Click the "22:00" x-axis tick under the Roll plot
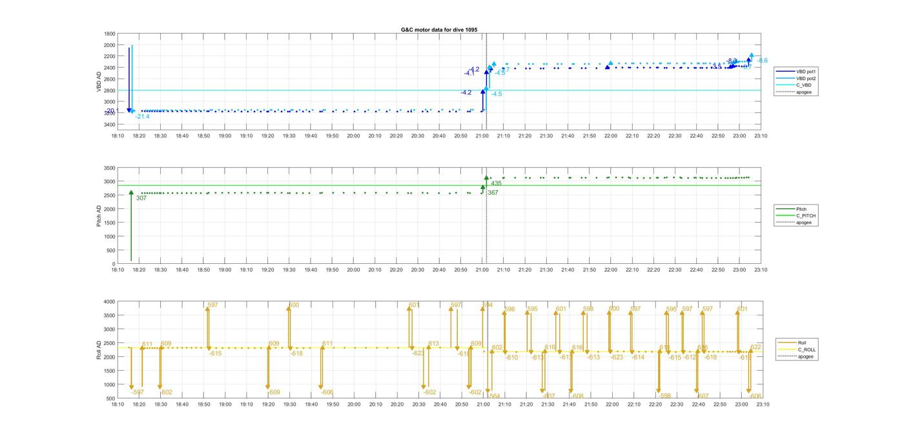The height and width of the screenshot is (447, 904). point(611,404)
